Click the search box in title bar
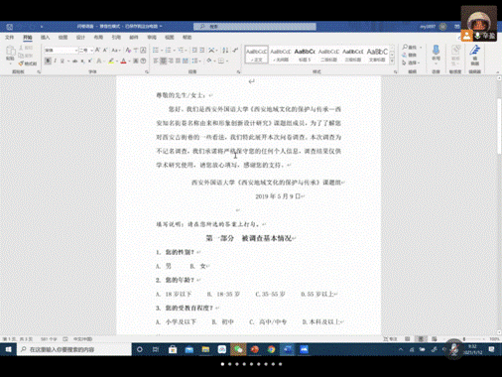Viewport: 502px width, 377px height. pos(255,27)
